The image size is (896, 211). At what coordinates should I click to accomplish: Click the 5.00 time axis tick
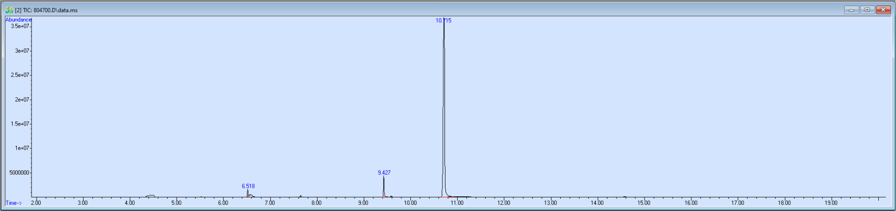176,203
